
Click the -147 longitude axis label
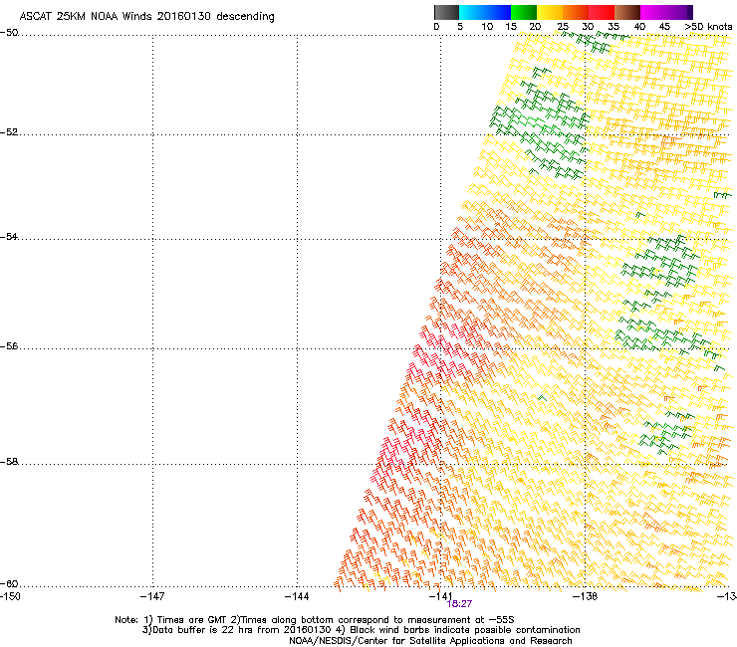(x=152, y=596)
